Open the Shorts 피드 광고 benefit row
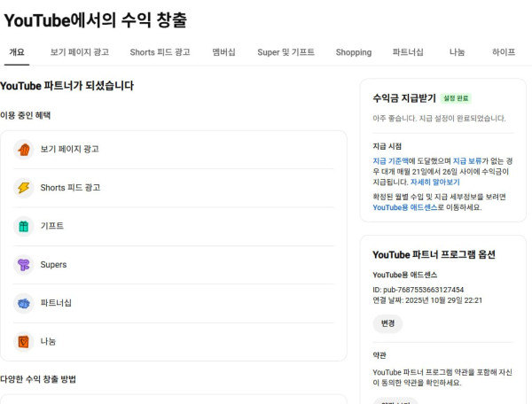Viewport: 532px width, 404px height. point(174,188)
